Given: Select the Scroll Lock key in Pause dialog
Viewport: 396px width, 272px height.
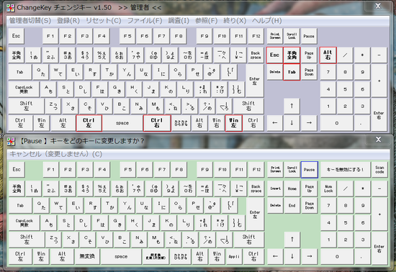Looking at the screenshot, I should (x=292, y=170).
